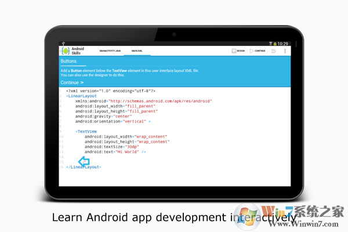The image size is (348, 232).
Task: Tap the Wi-Fi signal icon in status bar
Action: 270,43
